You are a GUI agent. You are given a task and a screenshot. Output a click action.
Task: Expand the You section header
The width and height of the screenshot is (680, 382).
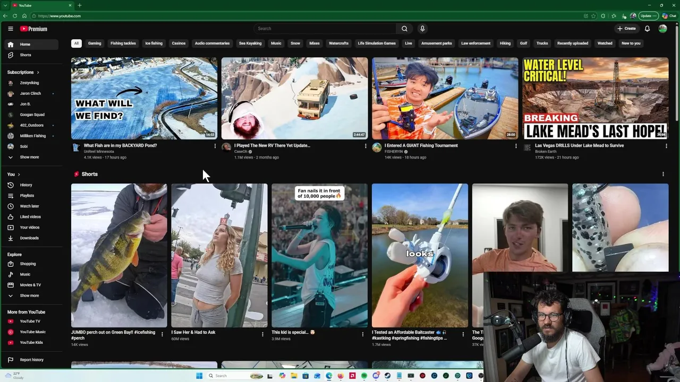pyautogui.click(x=13, y=175)
